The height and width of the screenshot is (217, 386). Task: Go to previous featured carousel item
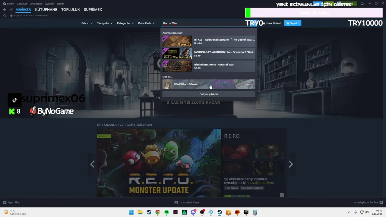click(x=92, y=164)
